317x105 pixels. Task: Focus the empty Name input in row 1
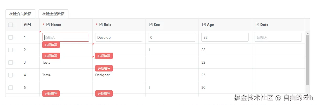66,37
